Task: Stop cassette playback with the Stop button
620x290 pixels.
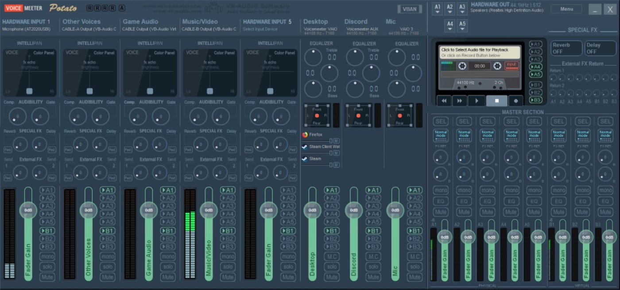Action: 496,101
